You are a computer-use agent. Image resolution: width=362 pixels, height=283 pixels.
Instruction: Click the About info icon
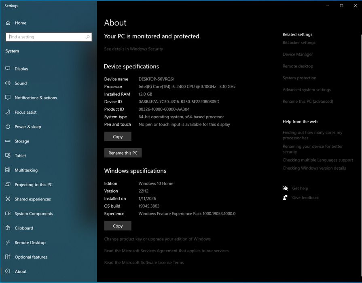(x=8, y=271)
